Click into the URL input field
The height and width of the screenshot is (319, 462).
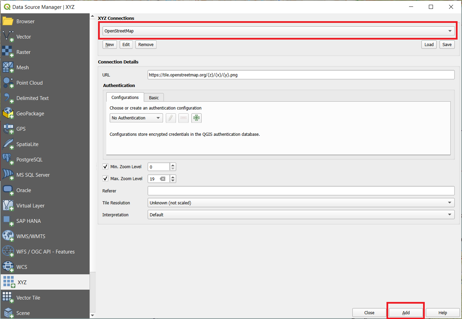[x=301, y=75]
